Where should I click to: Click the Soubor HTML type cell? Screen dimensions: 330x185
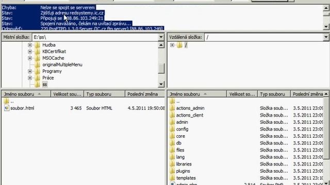point(99,108)
